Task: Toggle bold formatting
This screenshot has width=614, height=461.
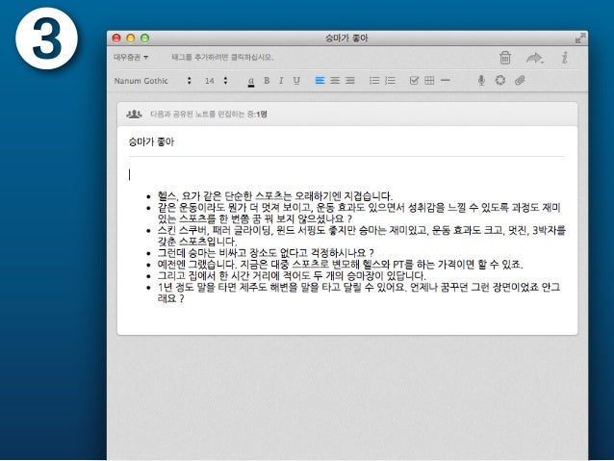Action: 267,80
